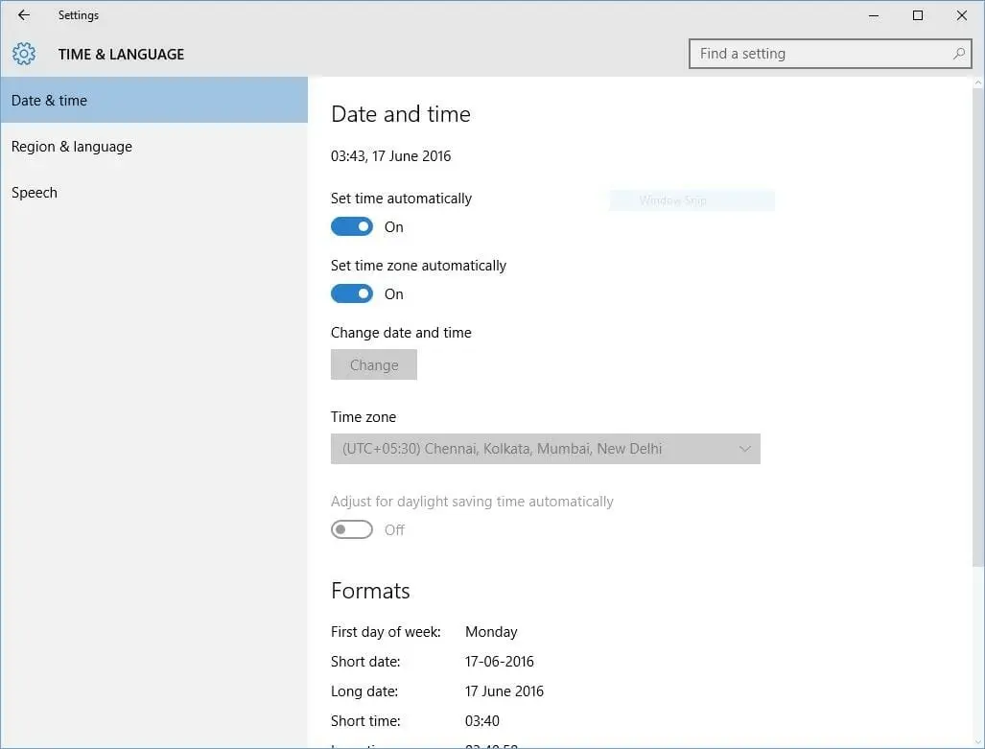Toggle daylight saving time adjustment switch
The width and height of the screenshot is (985, 749).
pyautogui.click(x=352, y=529)
